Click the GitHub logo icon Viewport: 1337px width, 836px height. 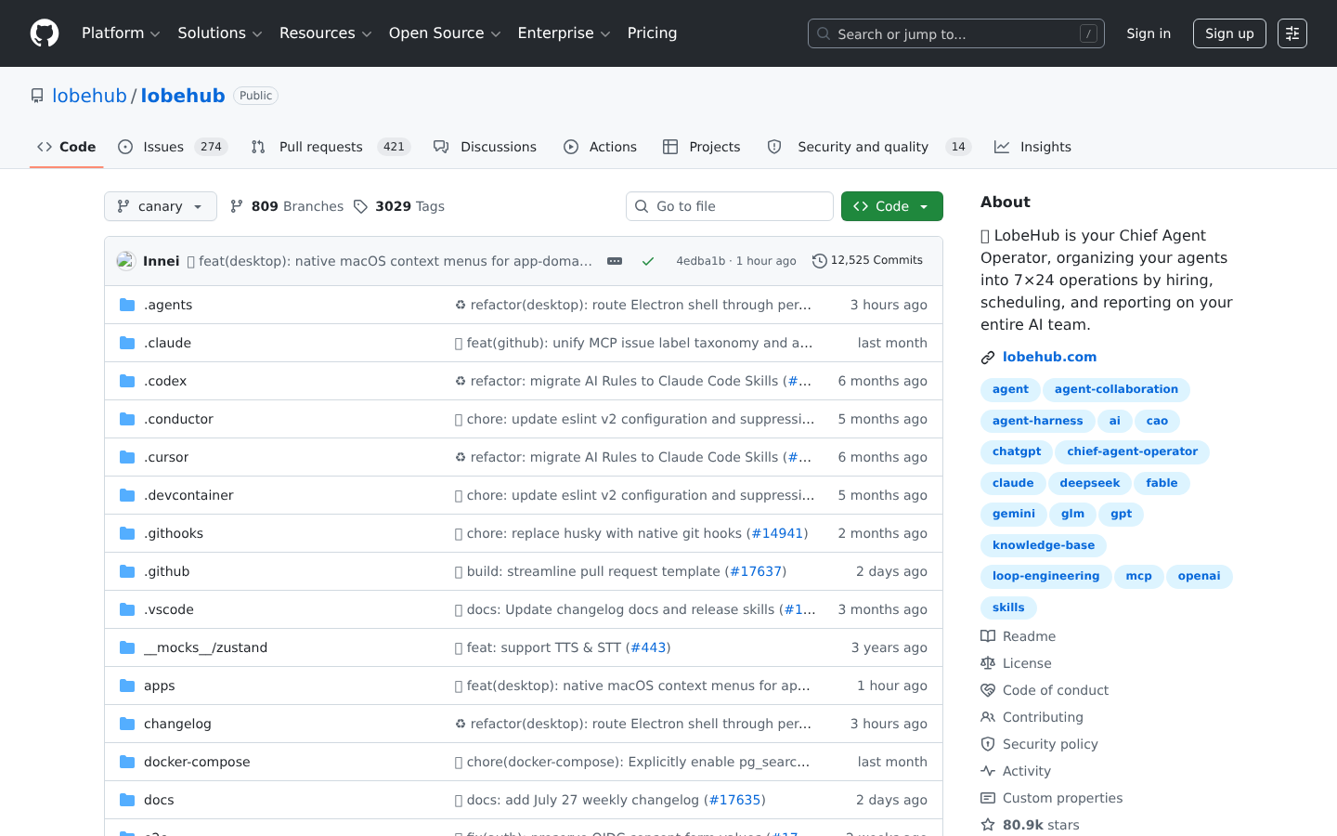click(45, 33)
